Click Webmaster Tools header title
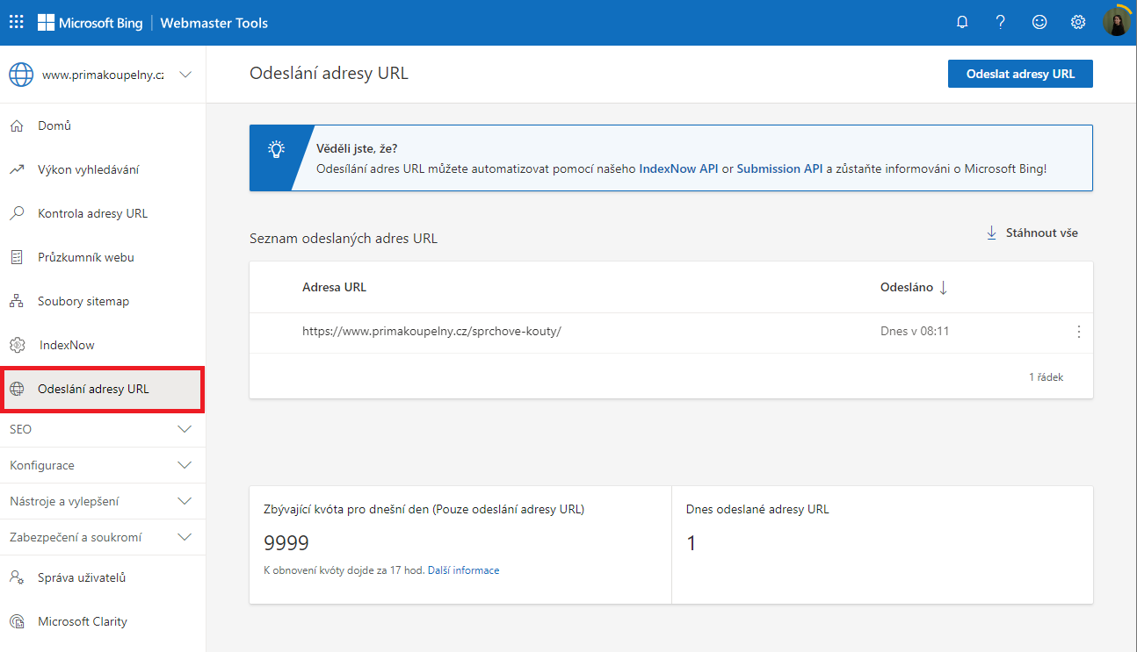 pos(214,23)
